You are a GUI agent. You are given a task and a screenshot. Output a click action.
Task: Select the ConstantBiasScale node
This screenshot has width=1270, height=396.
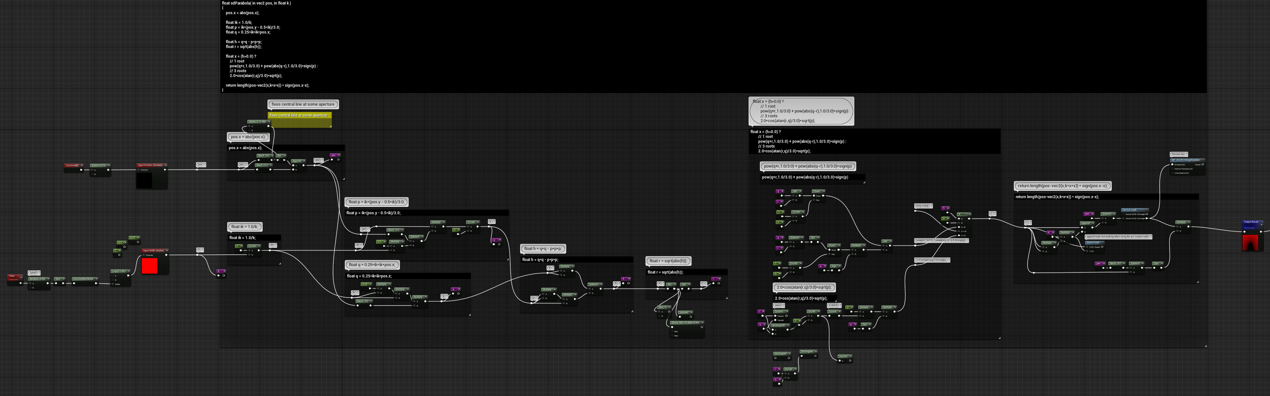pos(85,280)
